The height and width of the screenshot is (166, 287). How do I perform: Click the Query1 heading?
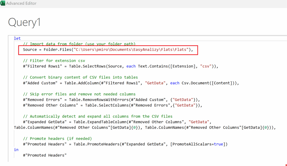(24, 22)
